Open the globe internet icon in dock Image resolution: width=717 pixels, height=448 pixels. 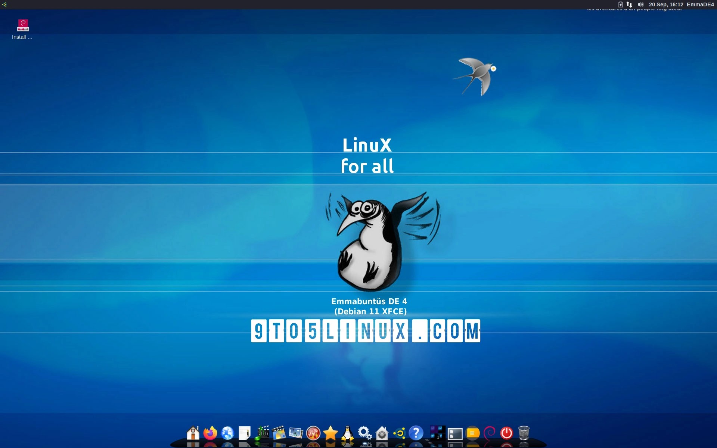(x=227, y=433)
